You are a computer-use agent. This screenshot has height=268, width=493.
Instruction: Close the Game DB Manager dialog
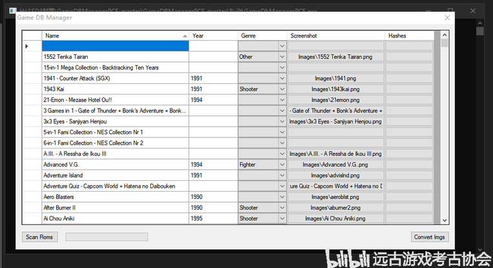point(447,17)
